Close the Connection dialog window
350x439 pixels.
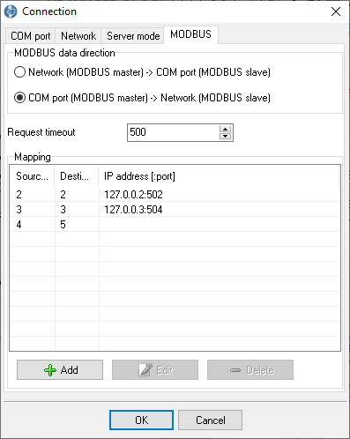(x=336, y=11)
